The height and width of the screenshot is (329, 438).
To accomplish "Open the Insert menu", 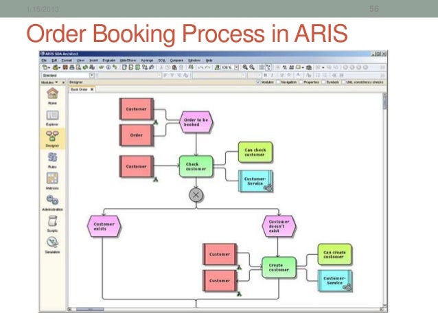I will (x=93, y=60).
